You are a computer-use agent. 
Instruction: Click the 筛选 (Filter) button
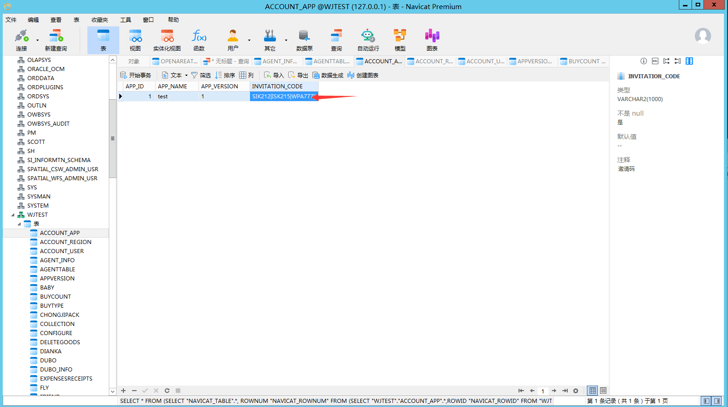[201, 76]
